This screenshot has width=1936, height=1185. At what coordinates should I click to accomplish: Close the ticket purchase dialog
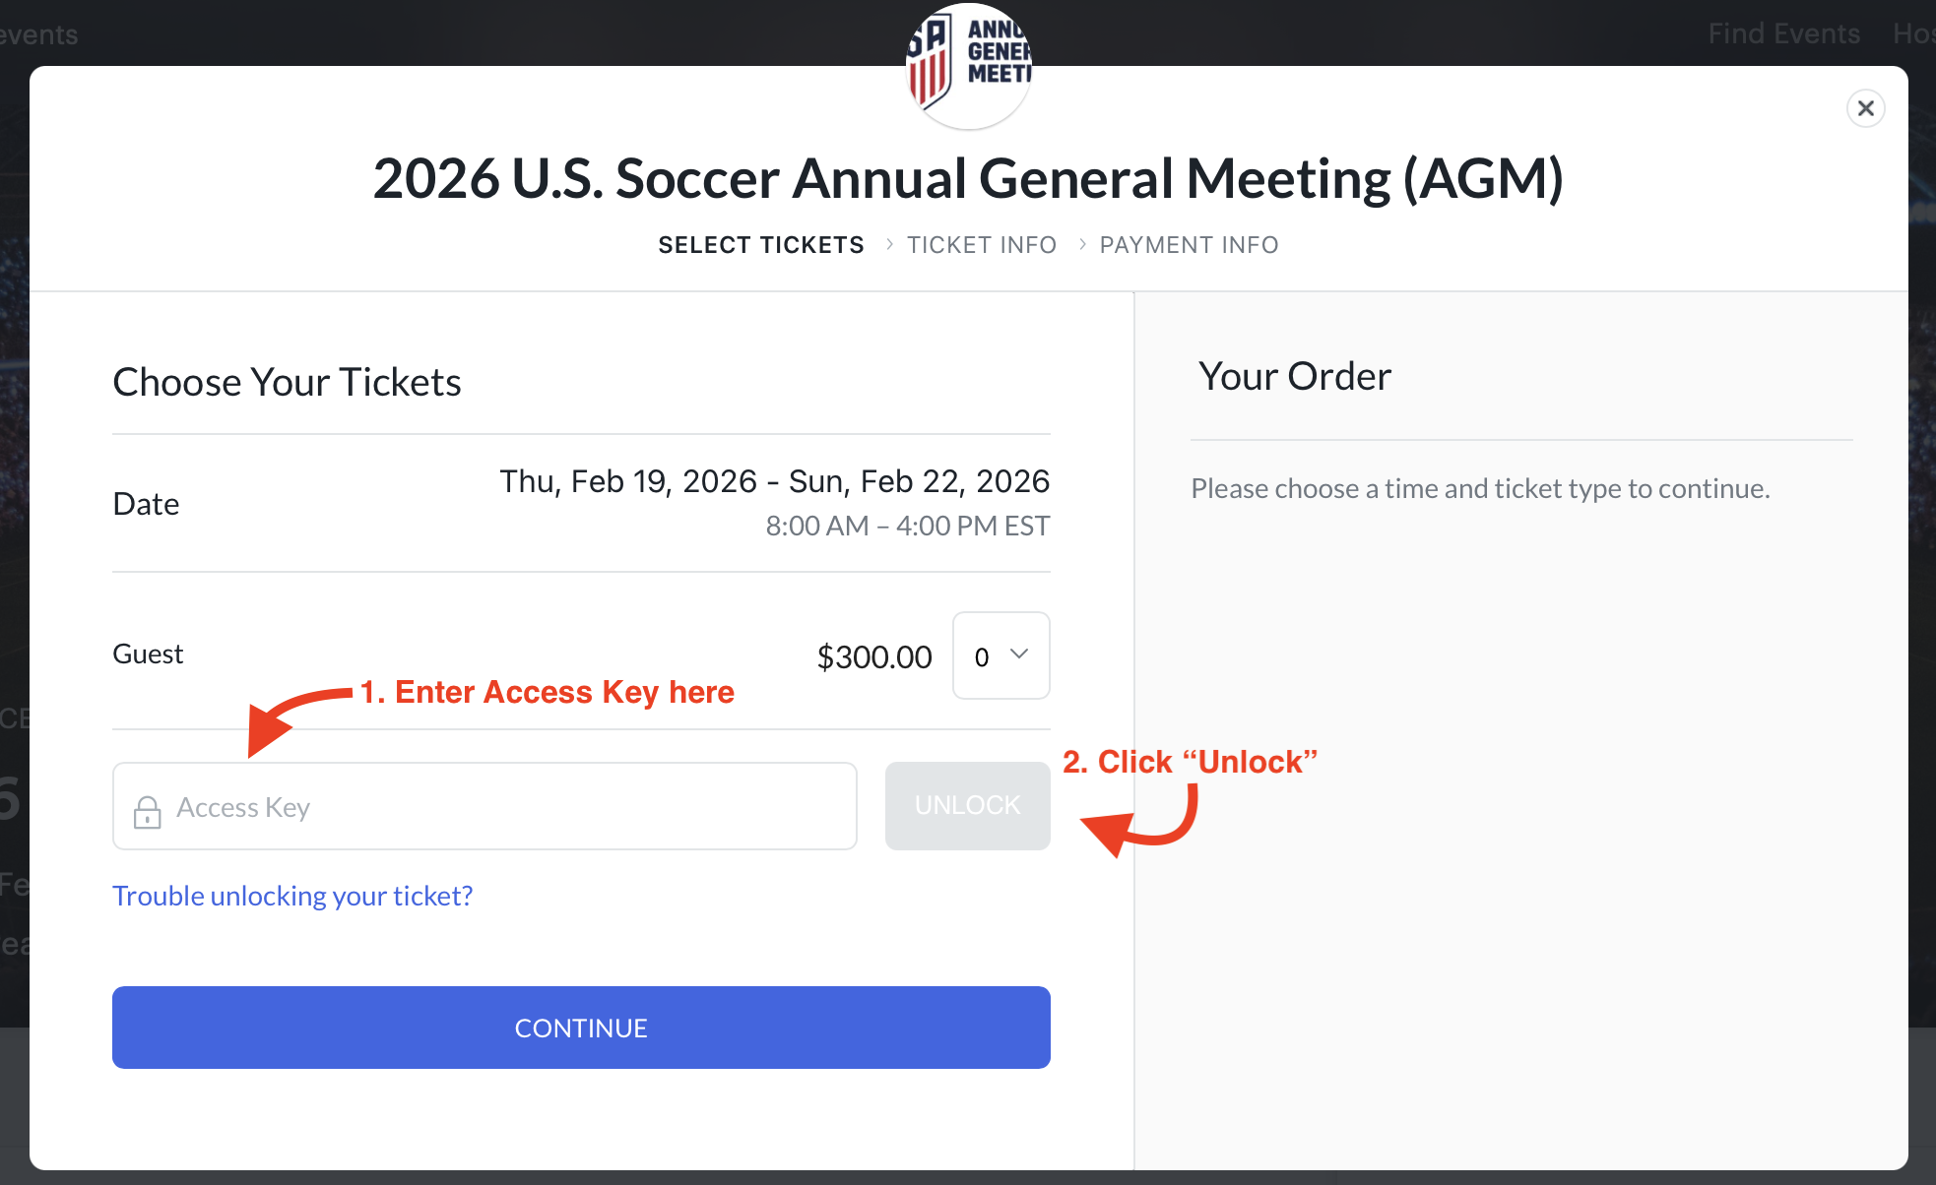(1865, 108)
